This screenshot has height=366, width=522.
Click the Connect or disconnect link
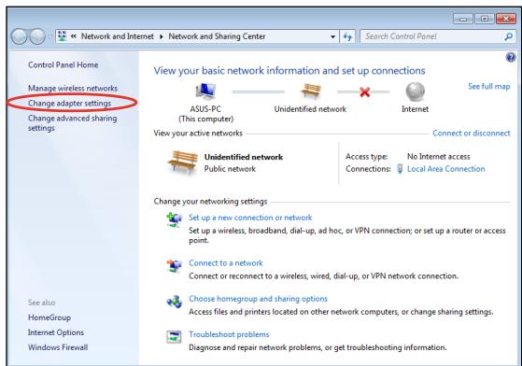(471, 134)
